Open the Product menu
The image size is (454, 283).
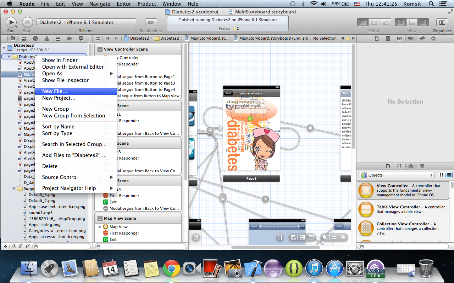[146, 4]
